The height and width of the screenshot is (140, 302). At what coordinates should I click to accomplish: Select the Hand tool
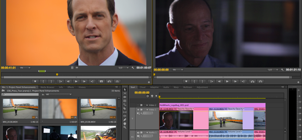(x=125, y=123)
